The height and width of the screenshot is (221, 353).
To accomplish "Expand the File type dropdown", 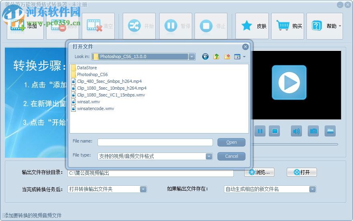I will coord(209,156).
